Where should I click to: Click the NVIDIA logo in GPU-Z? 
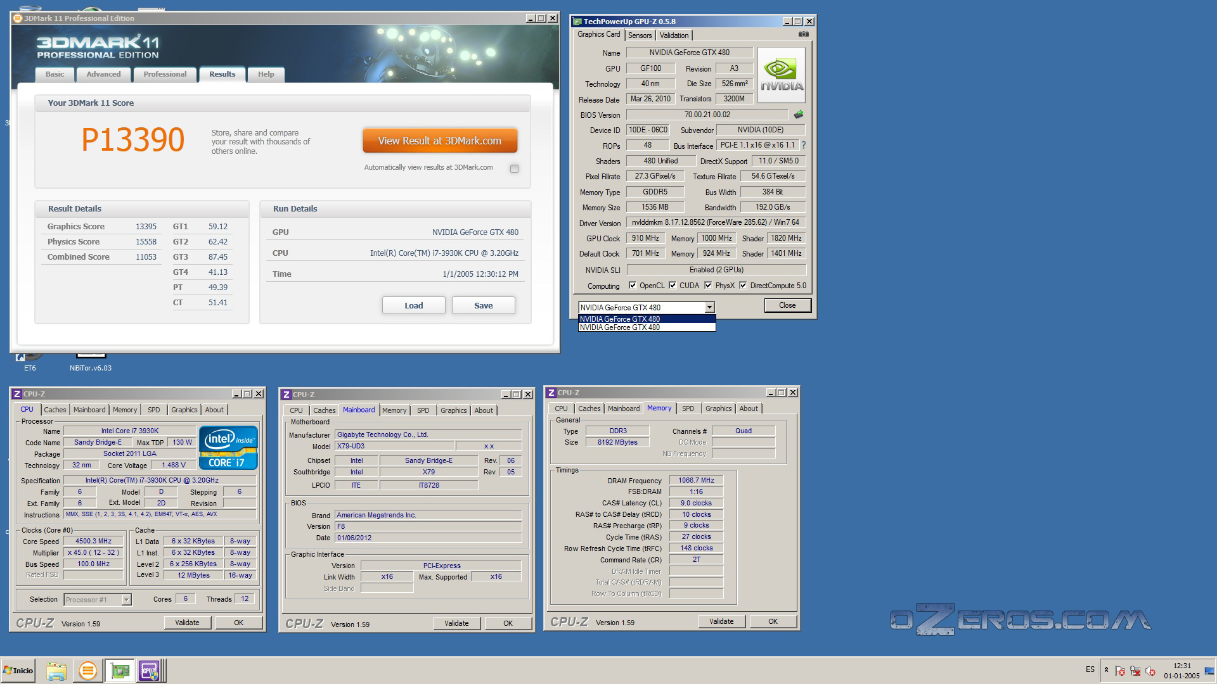coord(782,75)
